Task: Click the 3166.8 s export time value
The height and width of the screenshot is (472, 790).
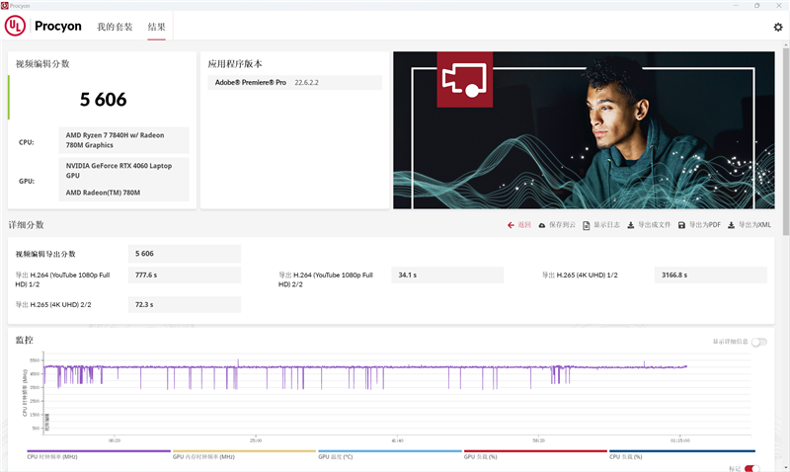Action: click(710, 275)
